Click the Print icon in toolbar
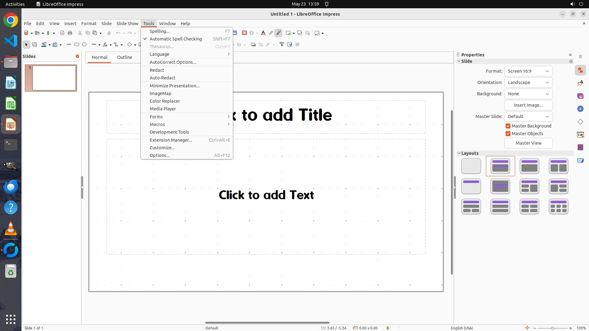 (70, 33)
